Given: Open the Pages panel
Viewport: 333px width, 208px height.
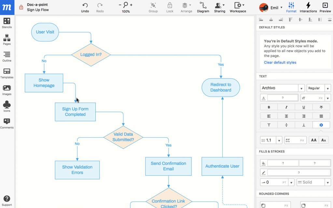Looking at the screenshot, I should (x=7, y=40).
